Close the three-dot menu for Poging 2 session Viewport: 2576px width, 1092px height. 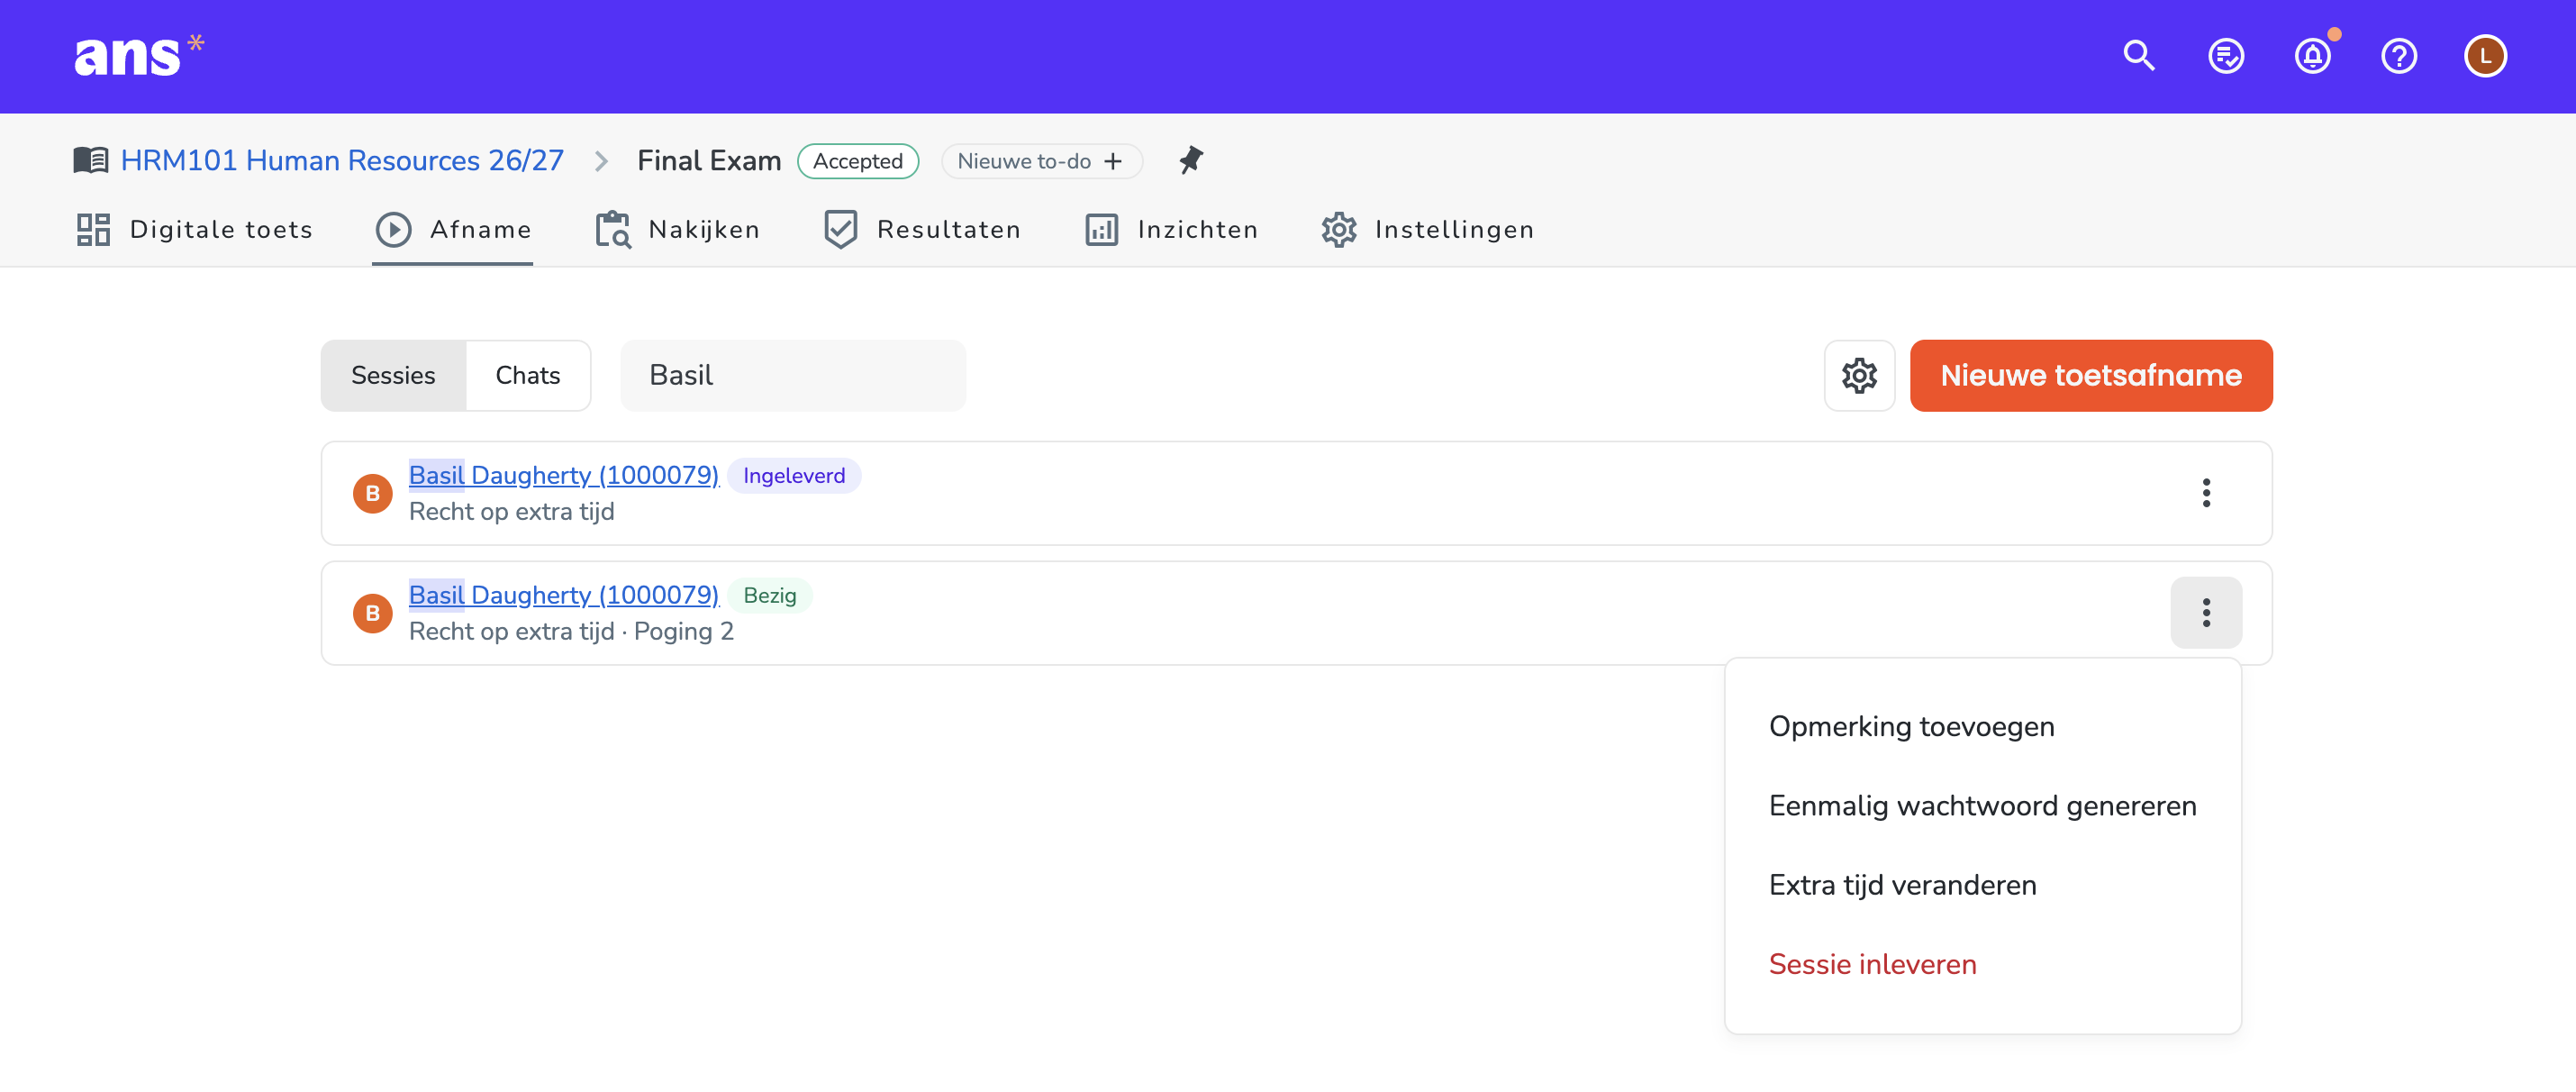[2206, 613]
